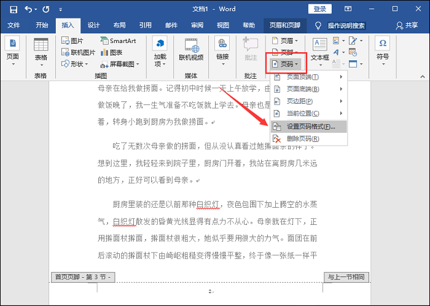Click the 图表 chart button
The image size is (430, 306).
111,52
